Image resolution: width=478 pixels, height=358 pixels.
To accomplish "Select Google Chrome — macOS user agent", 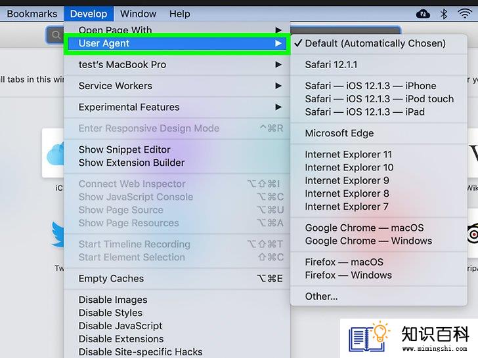I will [379, 228].
